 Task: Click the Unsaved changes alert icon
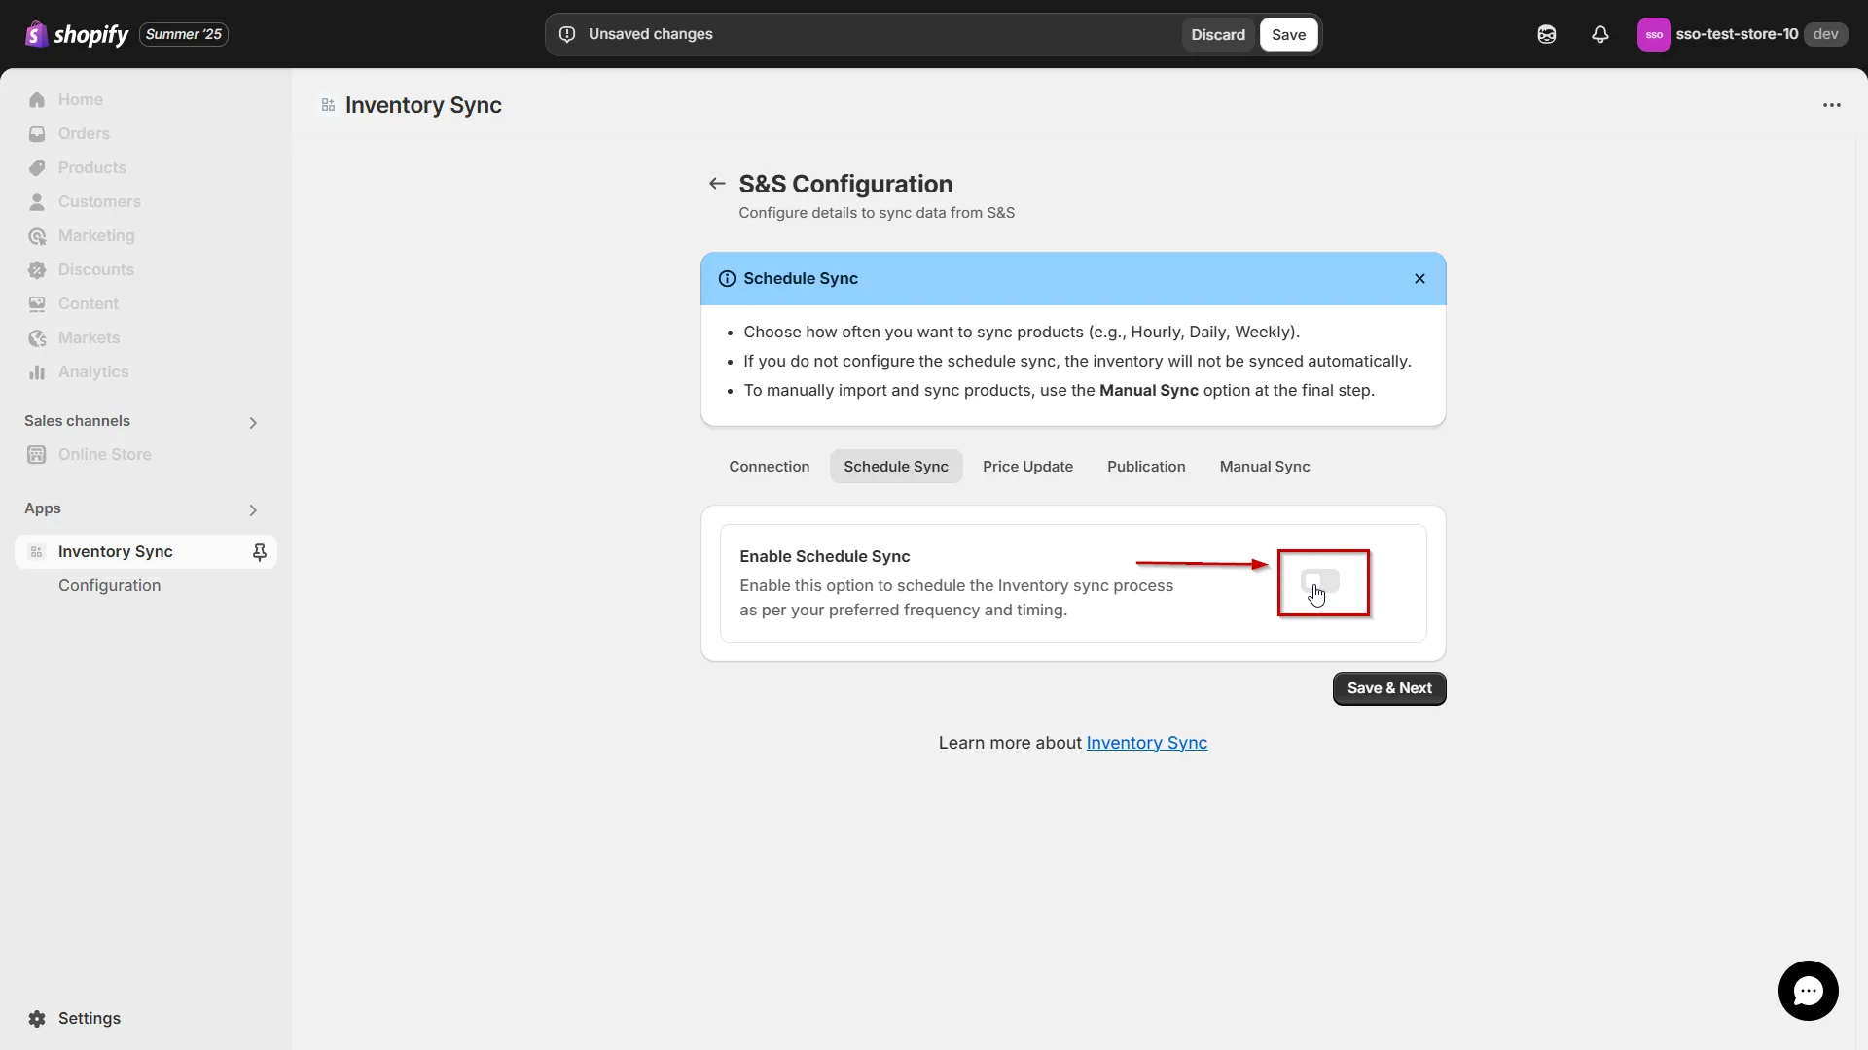[x=567, y=34]
